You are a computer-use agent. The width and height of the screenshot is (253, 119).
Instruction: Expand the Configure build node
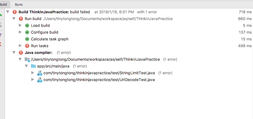[x=20, y=32]
